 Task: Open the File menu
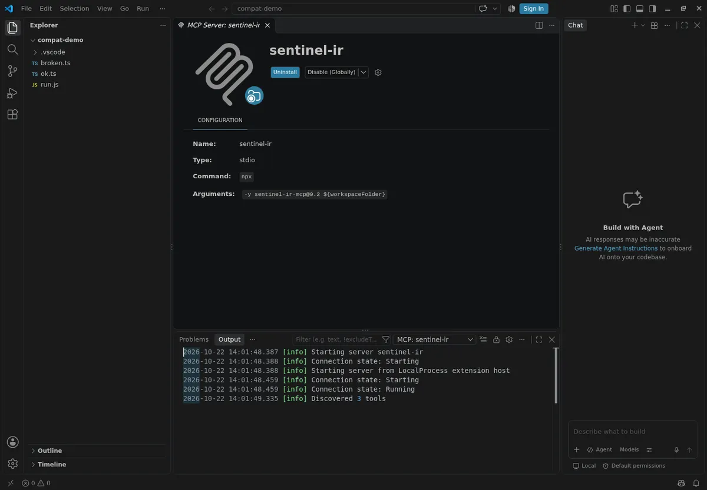pyautogui.click(x=27, y=8)
